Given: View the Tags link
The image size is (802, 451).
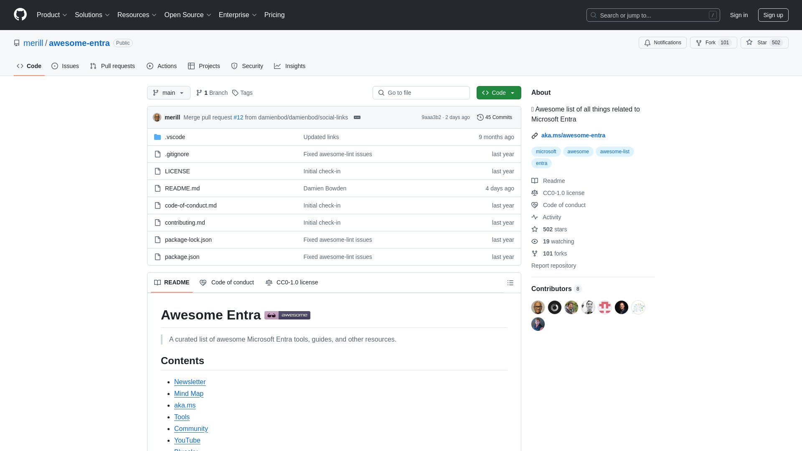Looking at the screenshot, I should (x=242, y=93).
